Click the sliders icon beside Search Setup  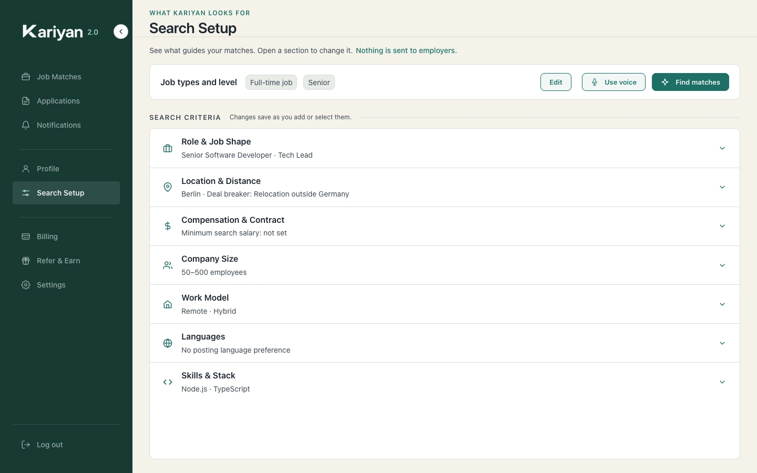26,193
